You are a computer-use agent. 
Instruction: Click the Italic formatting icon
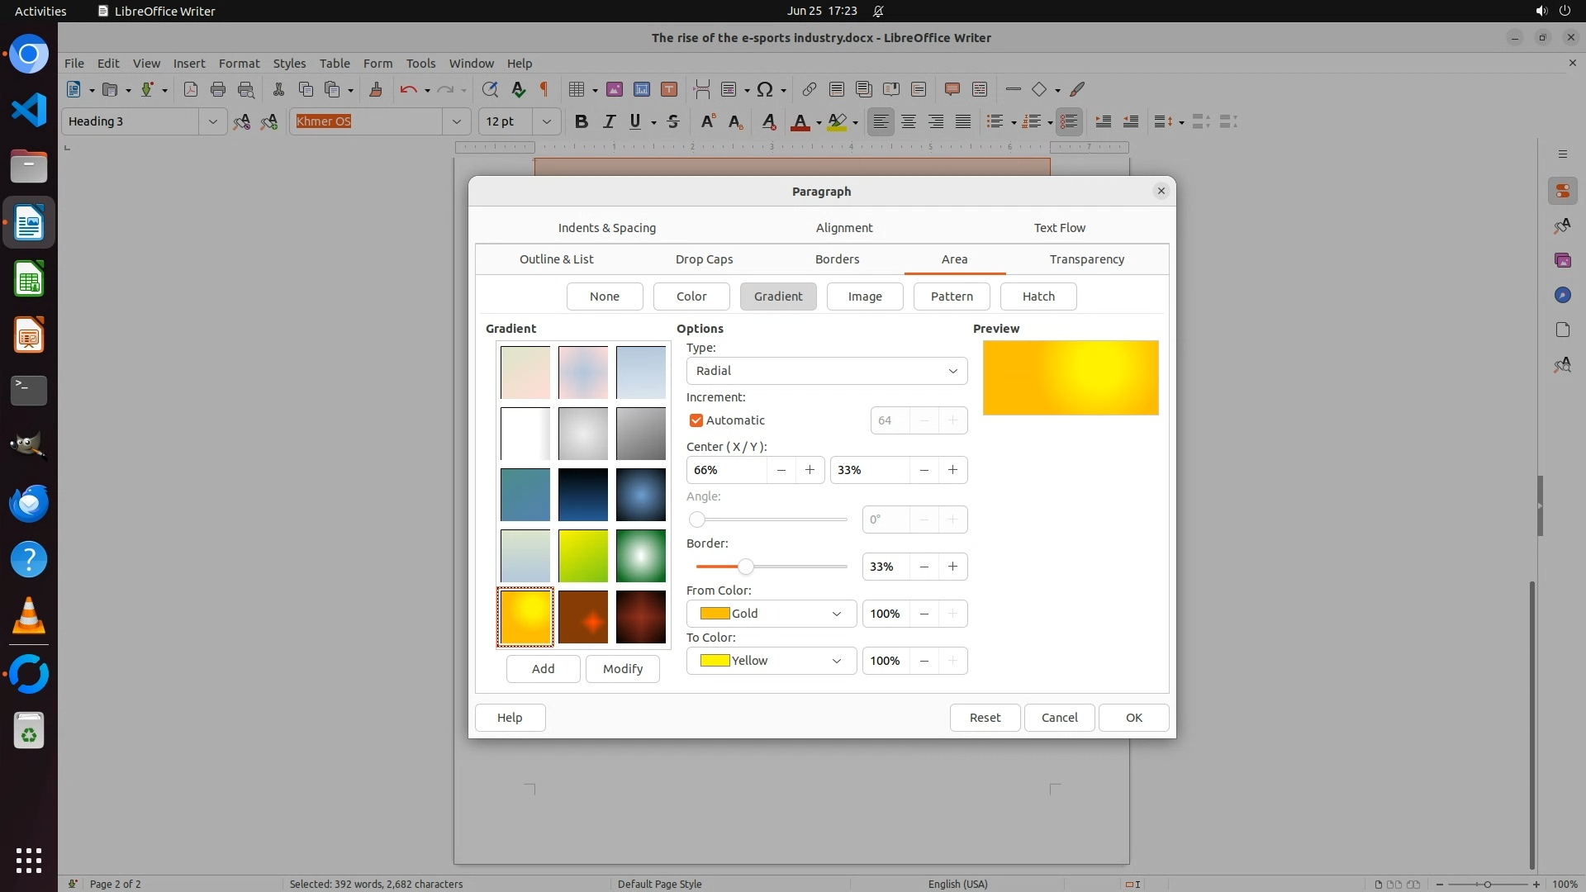pos(609,121)
